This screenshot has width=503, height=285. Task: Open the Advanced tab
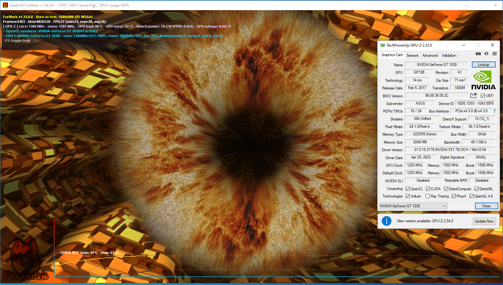tap(430, 55)
